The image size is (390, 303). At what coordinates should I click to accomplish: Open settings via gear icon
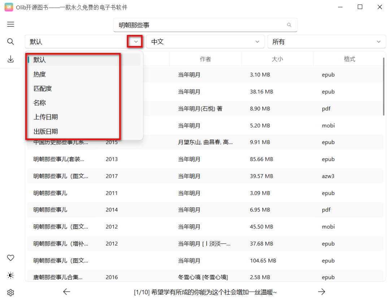pos(10,293)
